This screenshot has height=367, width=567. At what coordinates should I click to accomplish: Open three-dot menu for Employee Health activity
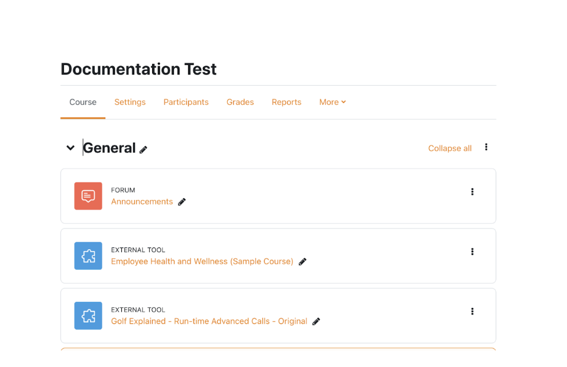pyautogui.click(x=472, y=252)
